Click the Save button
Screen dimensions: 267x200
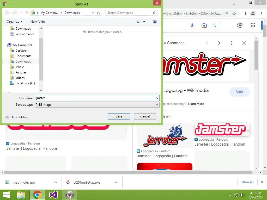click(119, 116)
